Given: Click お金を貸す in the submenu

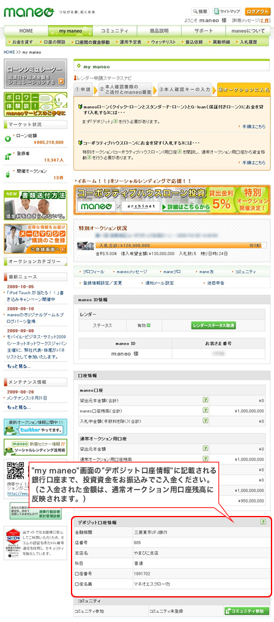Looking at the screenshot, I should (x=22, y=42).
